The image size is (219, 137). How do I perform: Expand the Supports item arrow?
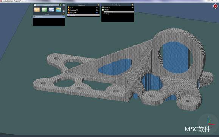[99, 10]
